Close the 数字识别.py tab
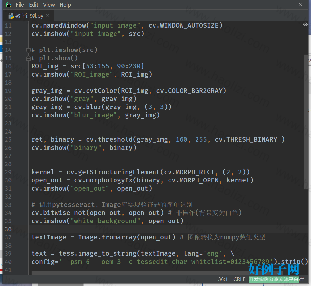This screenshot has width=311, height=286. coord(47,16)
